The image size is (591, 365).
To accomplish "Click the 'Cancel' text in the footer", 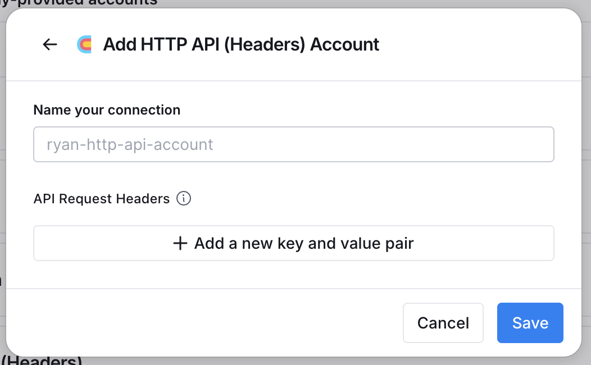I will (x=443, y=323).
